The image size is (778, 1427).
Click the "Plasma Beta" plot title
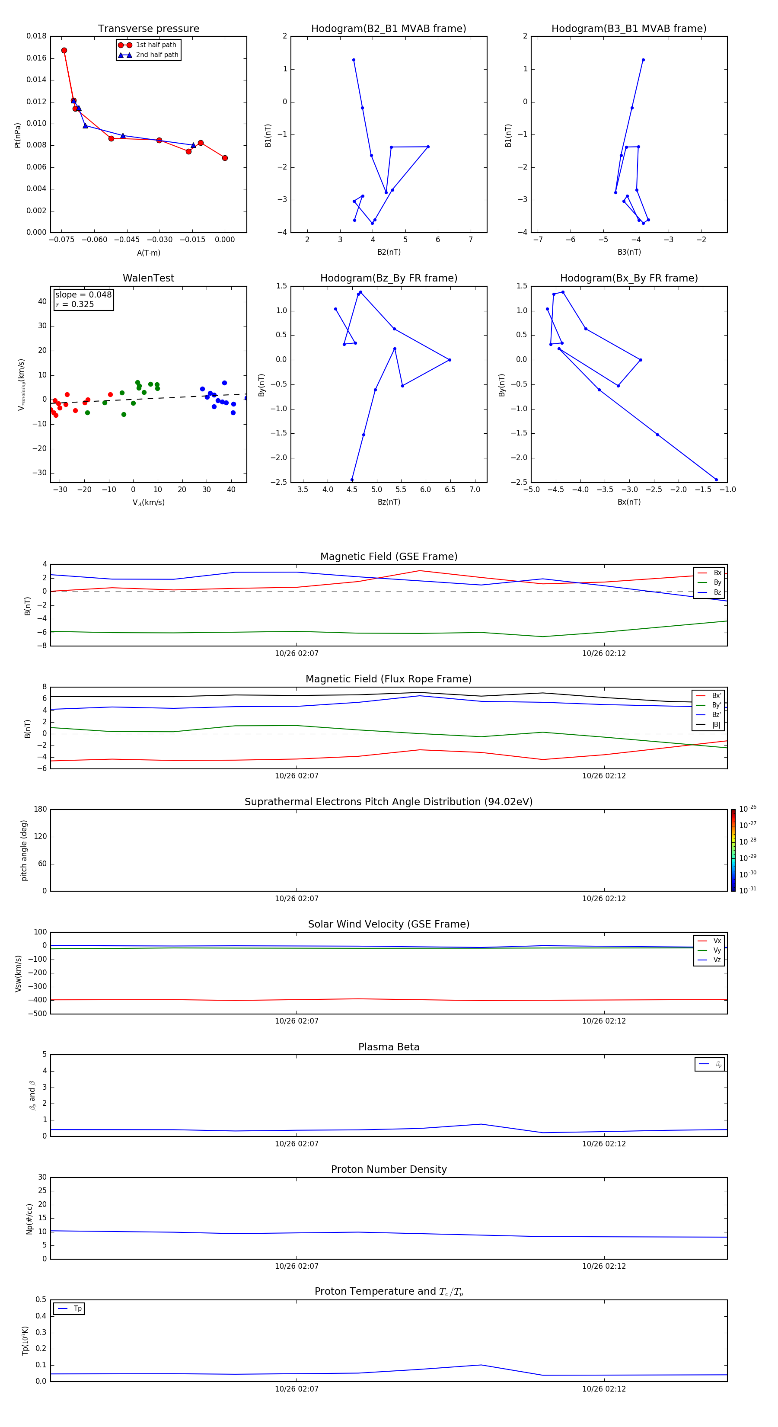pos(389,1047)
